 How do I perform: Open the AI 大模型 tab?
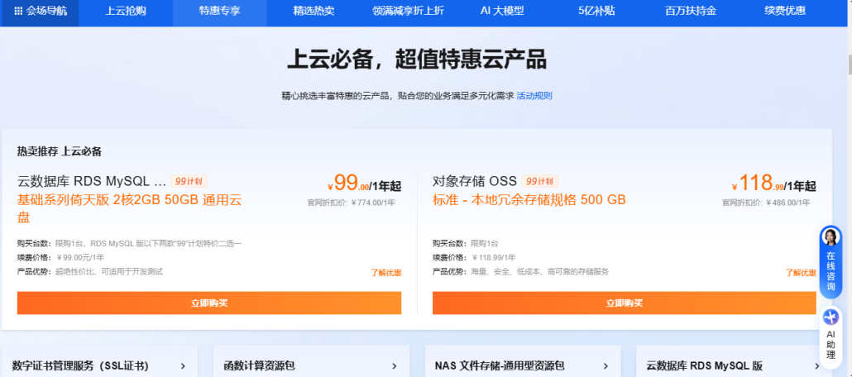[502, 11]
